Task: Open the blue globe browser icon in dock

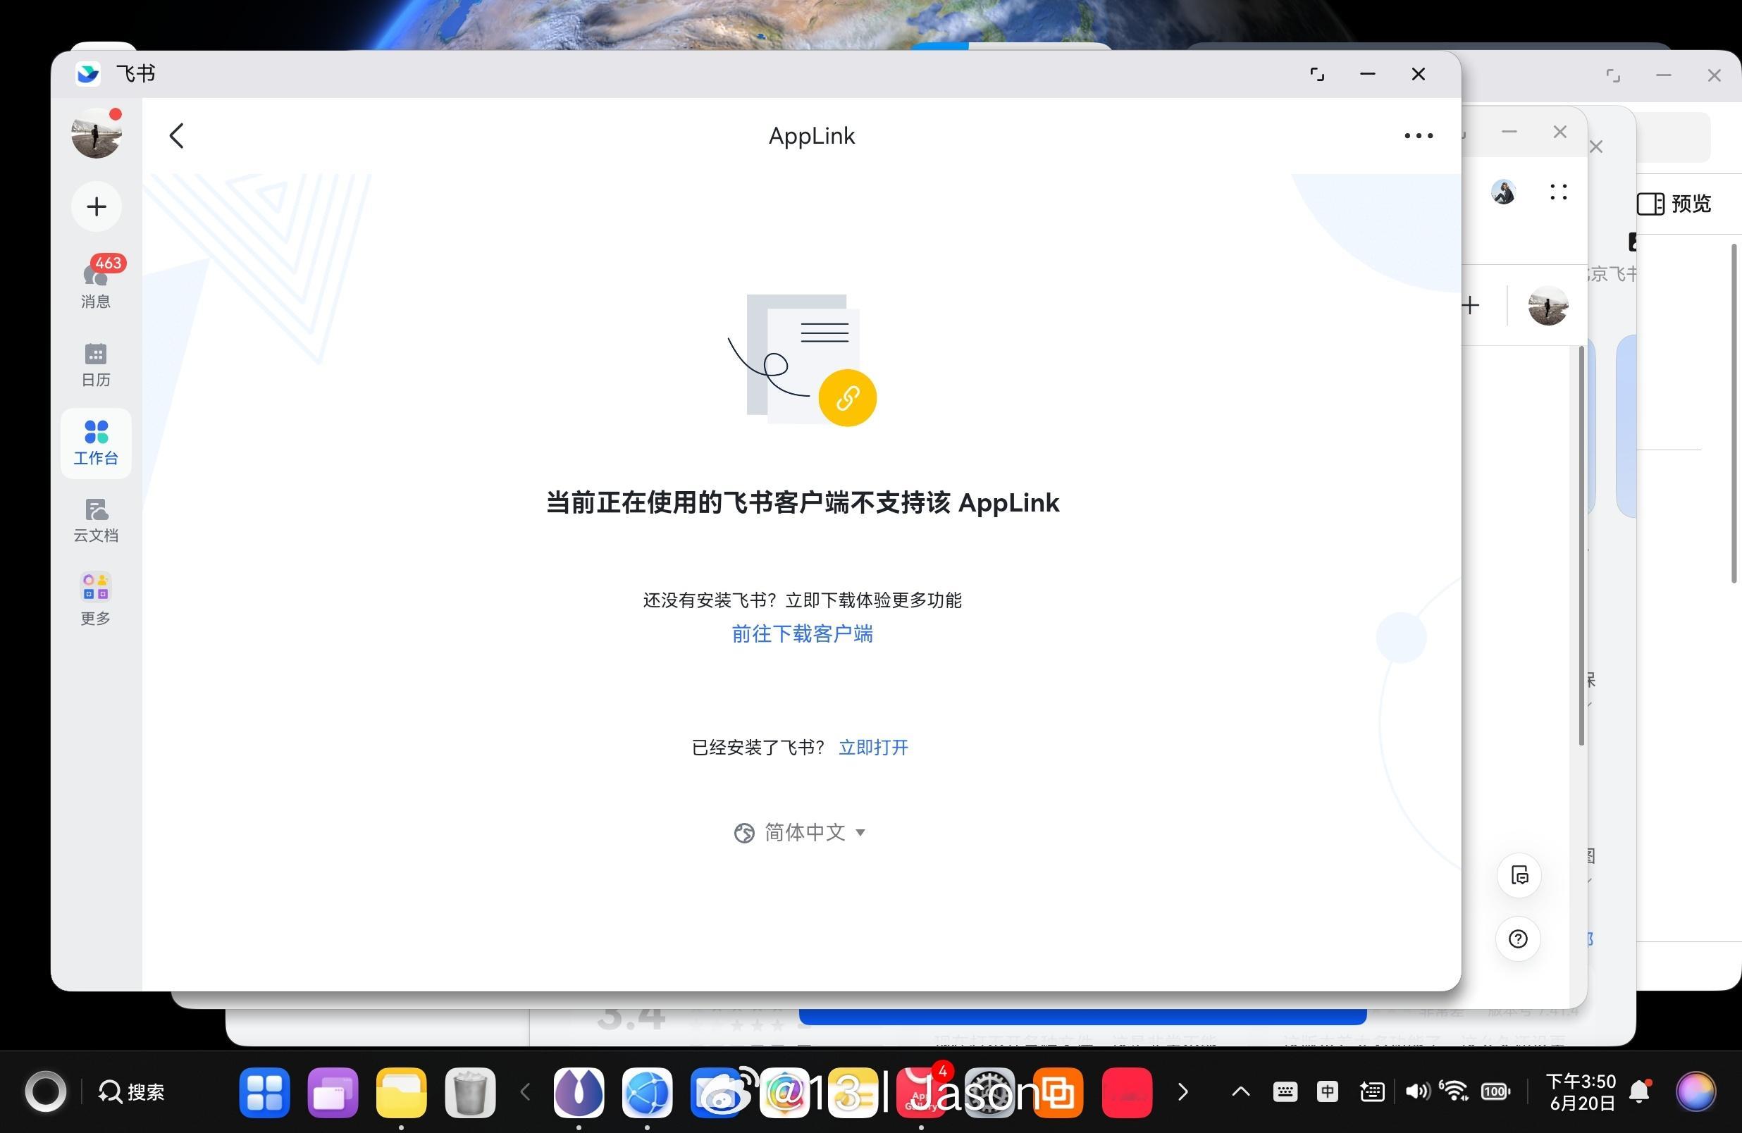Action: (647, 1092)
